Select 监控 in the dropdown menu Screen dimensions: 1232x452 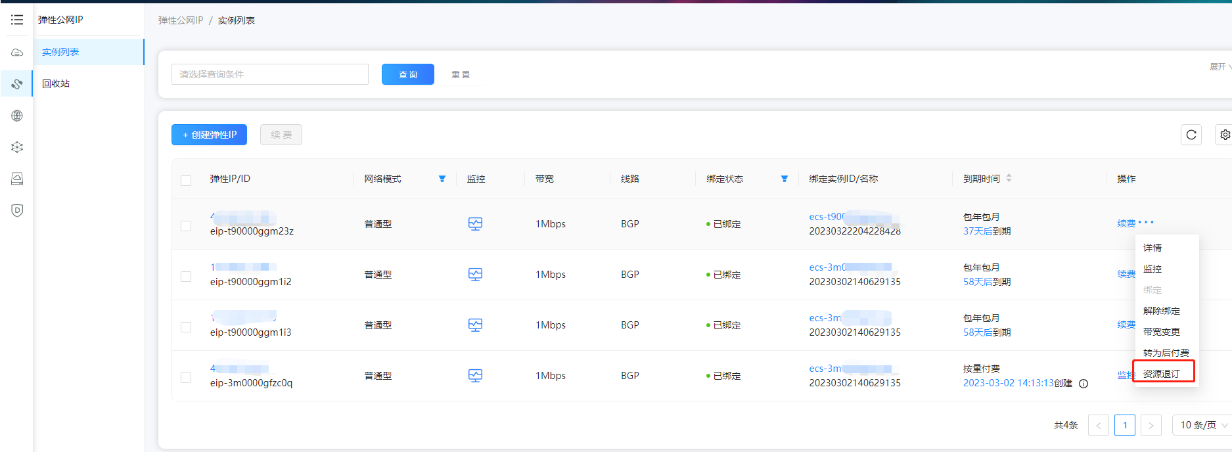click(x=1166, y=269)
